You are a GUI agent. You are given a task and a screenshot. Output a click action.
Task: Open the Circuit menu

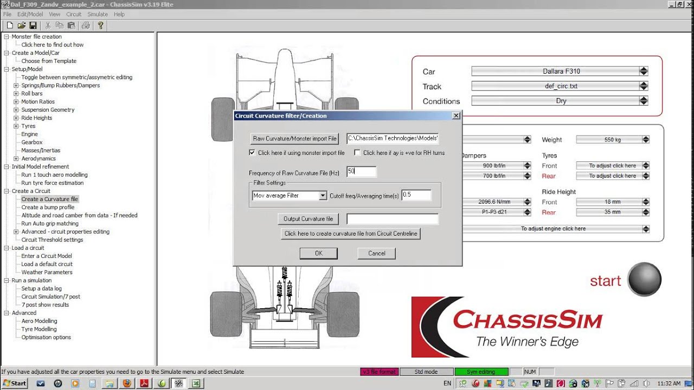(74, 14)
